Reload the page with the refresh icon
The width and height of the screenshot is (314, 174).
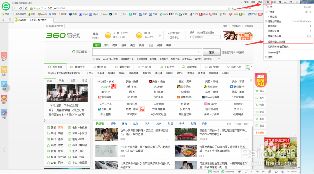pos(21,8)
